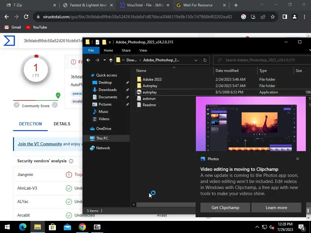Dismiss the Photos notification

298,159
